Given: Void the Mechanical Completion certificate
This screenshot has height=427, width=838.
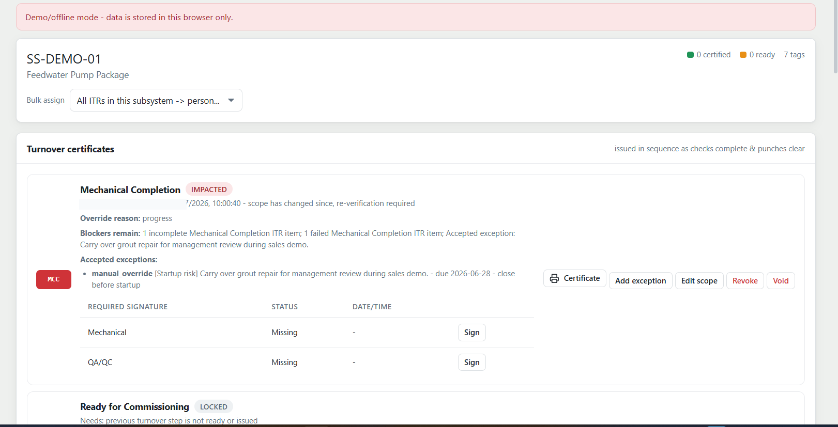Looking at the screenshot, I should click(x=781, y=281).
